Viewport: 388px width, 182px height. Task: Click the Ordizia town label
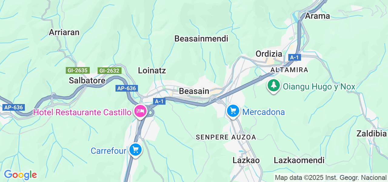point(269,54)
